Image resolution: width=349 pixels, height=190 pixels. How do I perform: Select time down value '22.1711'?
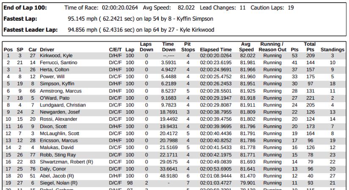click(169, 155)
